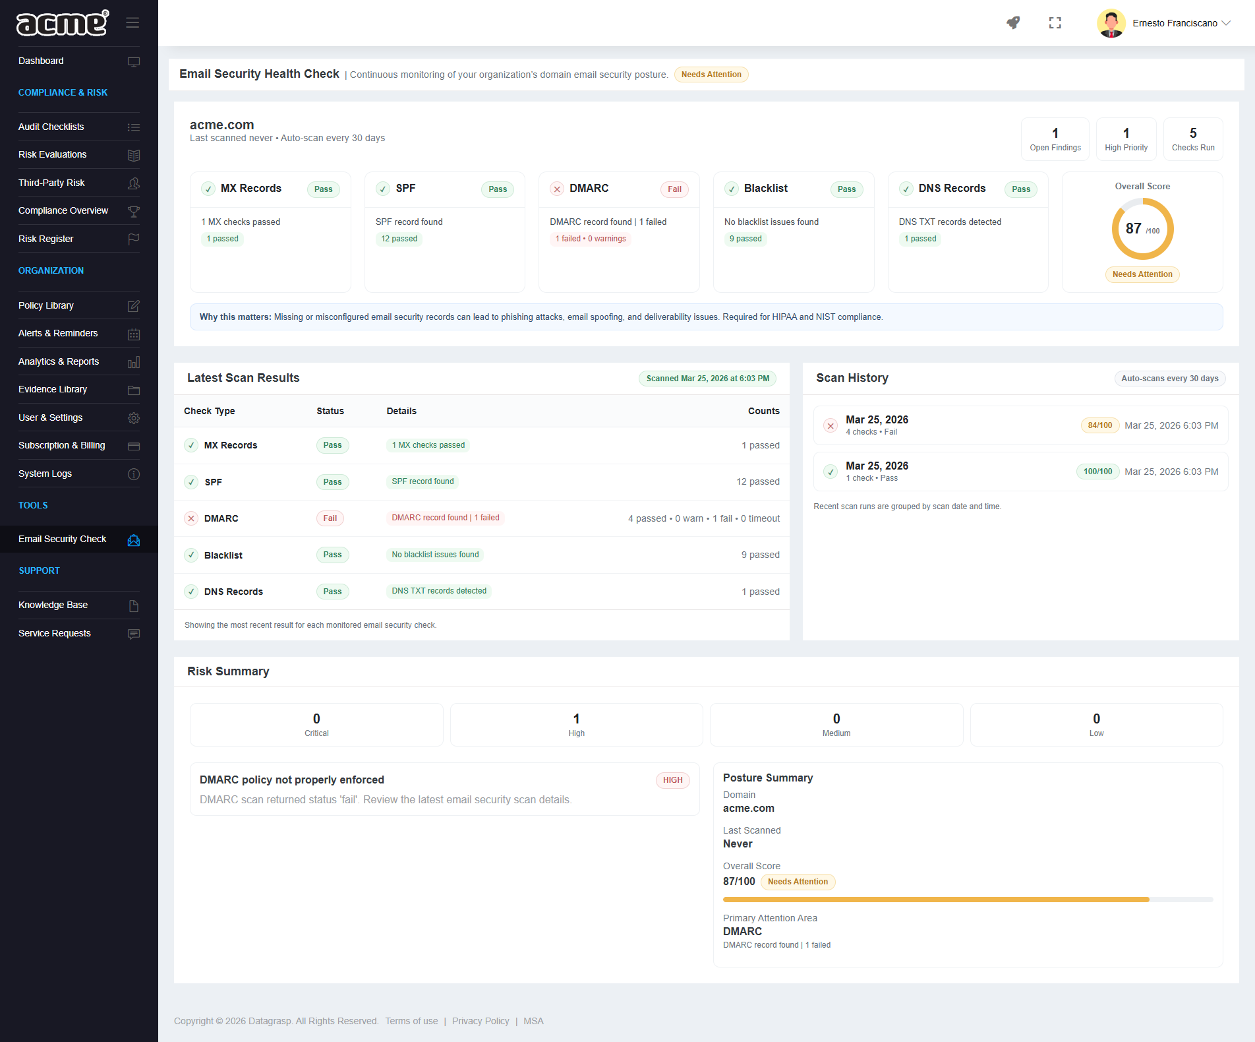Click the rocket icon in header
1255x1042 pixels.
1013,23
